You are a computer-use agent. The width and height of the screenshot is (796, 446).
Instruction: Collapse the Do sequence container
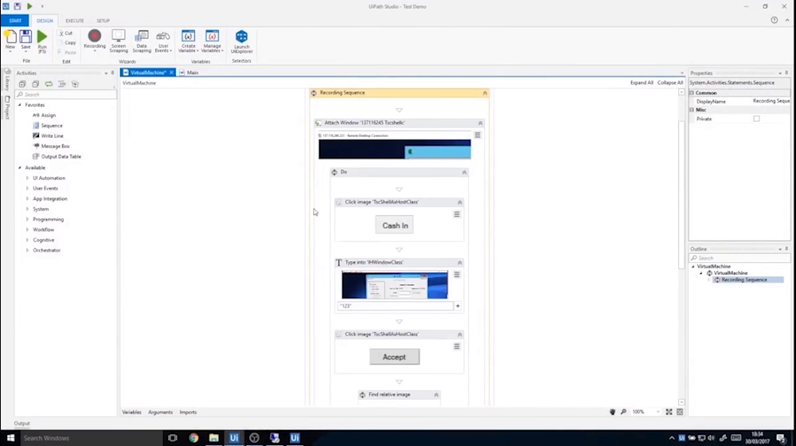464,172
